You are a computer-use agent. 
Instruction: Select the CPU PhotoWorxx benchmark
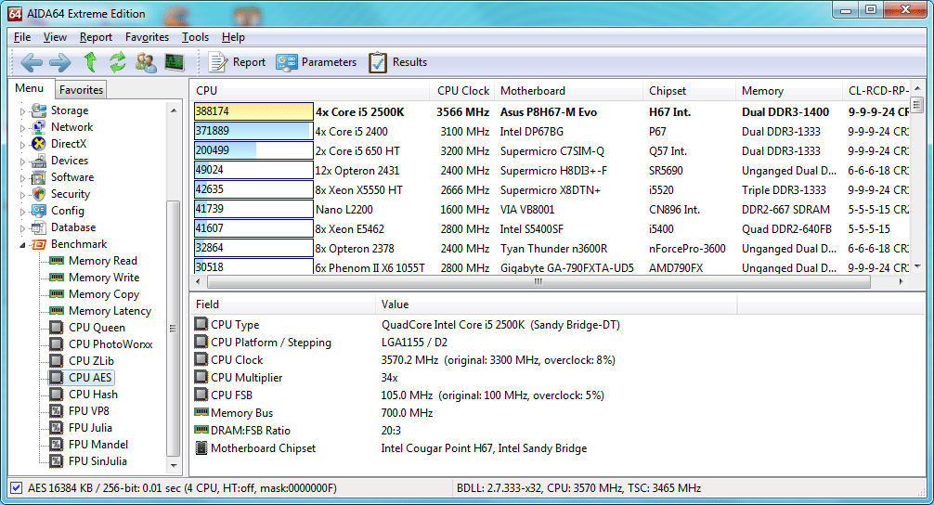[x=110, y=344]
